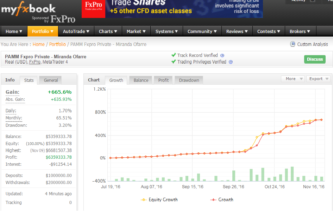Select the Drawdown chart tab
Viewport: 333px width, 223px height.
(189, 80)
